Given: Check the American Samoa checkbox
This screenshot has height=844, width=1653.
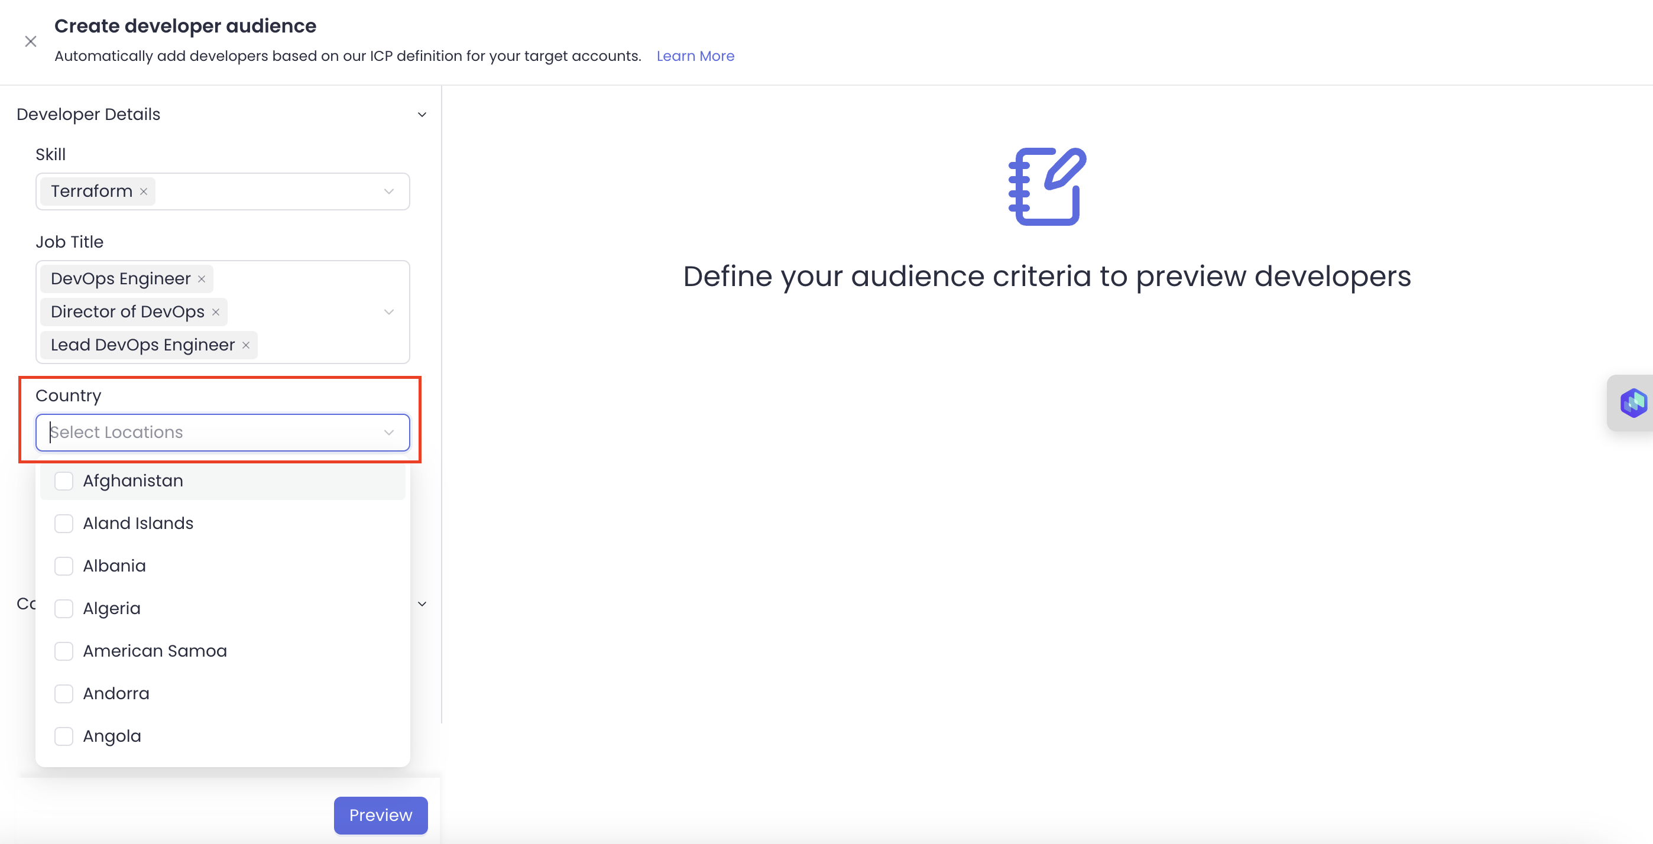Looking at the screenshot, I should (63, 651).
